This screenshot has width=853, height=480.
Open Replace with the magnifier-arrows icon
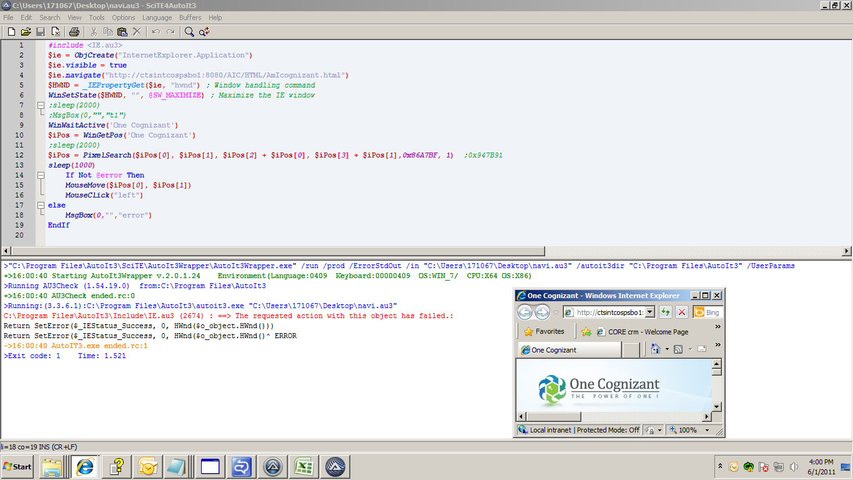point(204,31)
